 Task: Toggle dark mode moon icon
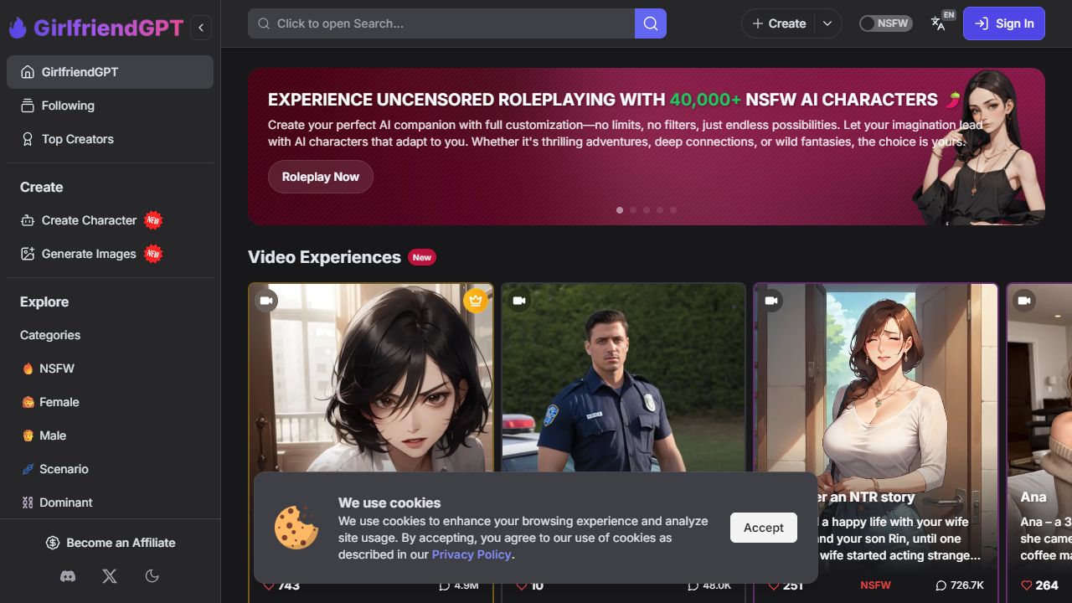(x=152, y=576)
